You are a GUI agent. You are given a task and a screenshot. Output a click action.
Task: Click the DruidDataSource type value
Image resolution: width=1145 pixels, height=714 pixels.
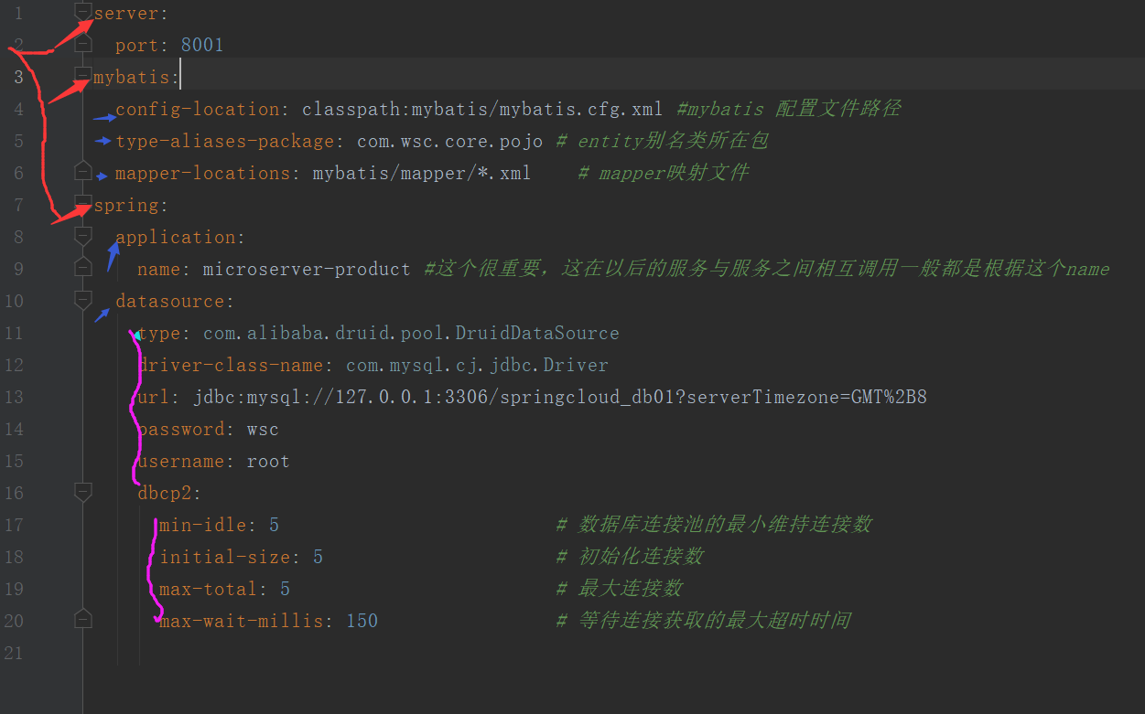[x=411, y=333]
